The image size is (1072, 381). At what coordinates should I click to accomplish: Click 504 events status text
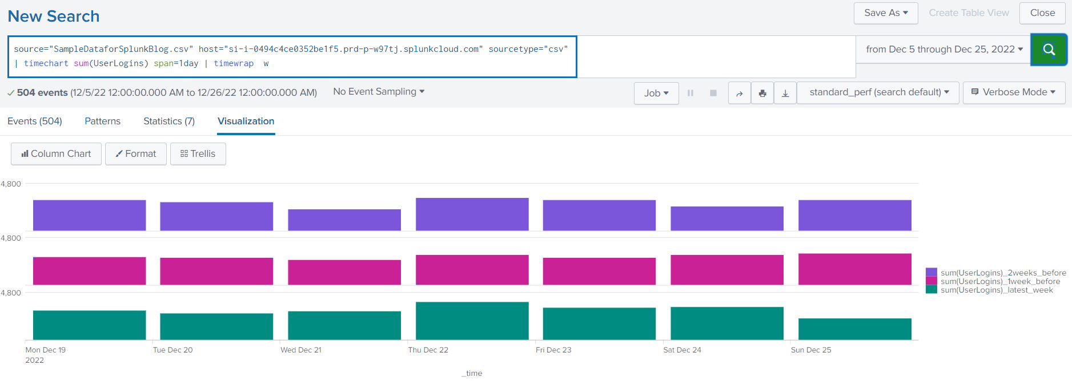tap(42, 92)
